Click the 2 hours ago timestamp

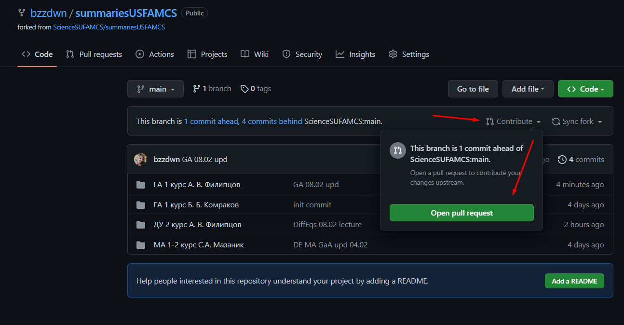[584, 225]
